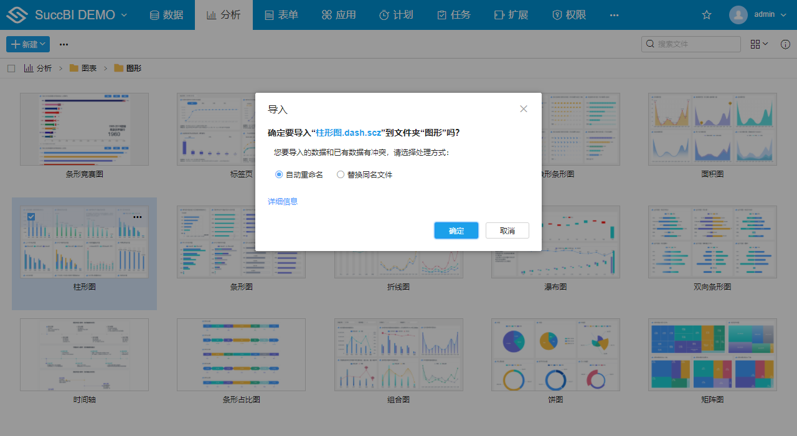Open the 任务 tasks module
Screen dimensions: 797x436
click(x=453, y=14)
